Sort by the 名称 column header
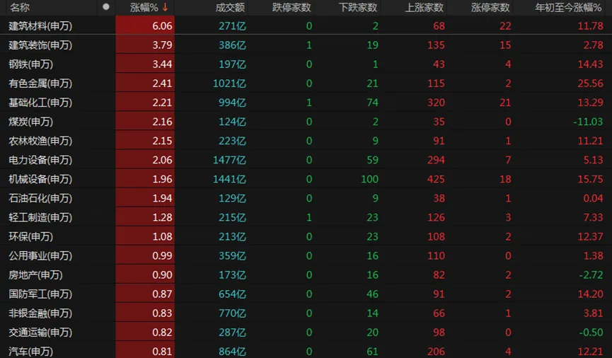This screenshot has width=612, height=358. click(20, 7)
